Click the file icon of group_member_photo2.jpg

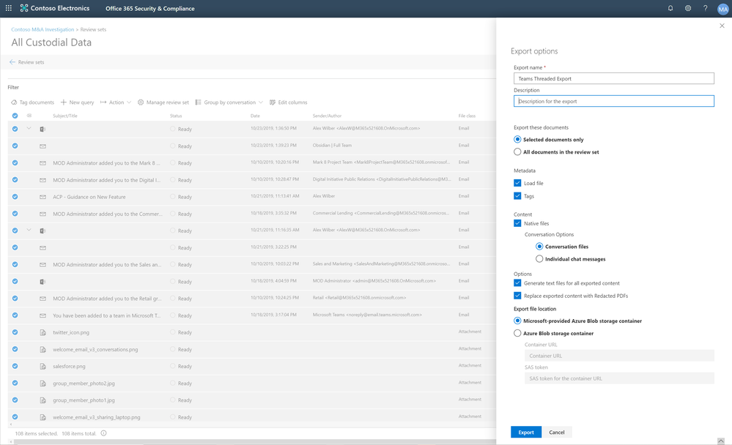pyautogui.click(x=42, y=384)
